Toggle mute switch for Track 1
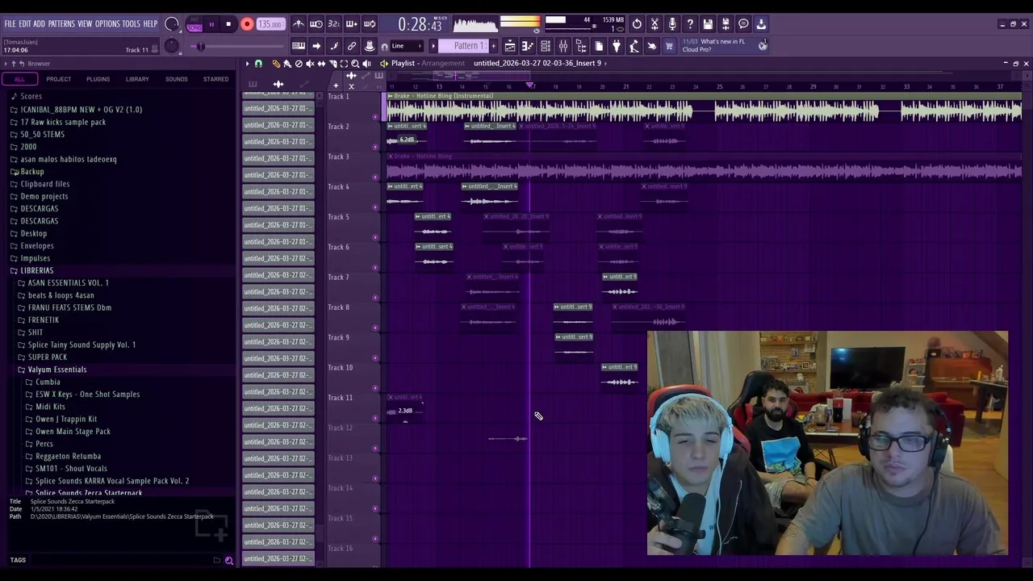Screen dimensions: 1033x581 coord(375,117)
